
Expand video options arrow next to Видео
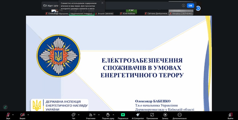pos(28,114)
